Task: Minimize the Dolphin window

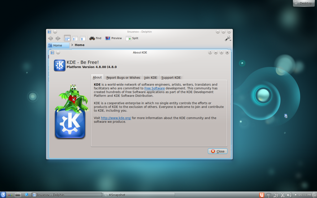Action: [x=218, y=32]
